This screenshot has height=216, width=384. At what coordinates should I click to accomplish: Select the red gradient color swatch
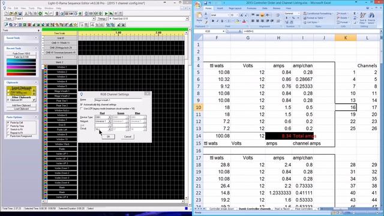(22, 74)
